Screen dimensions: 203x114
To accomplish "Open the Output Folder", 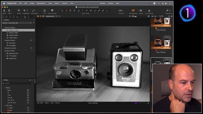I will pyautogui.click(x=13, y=35).
